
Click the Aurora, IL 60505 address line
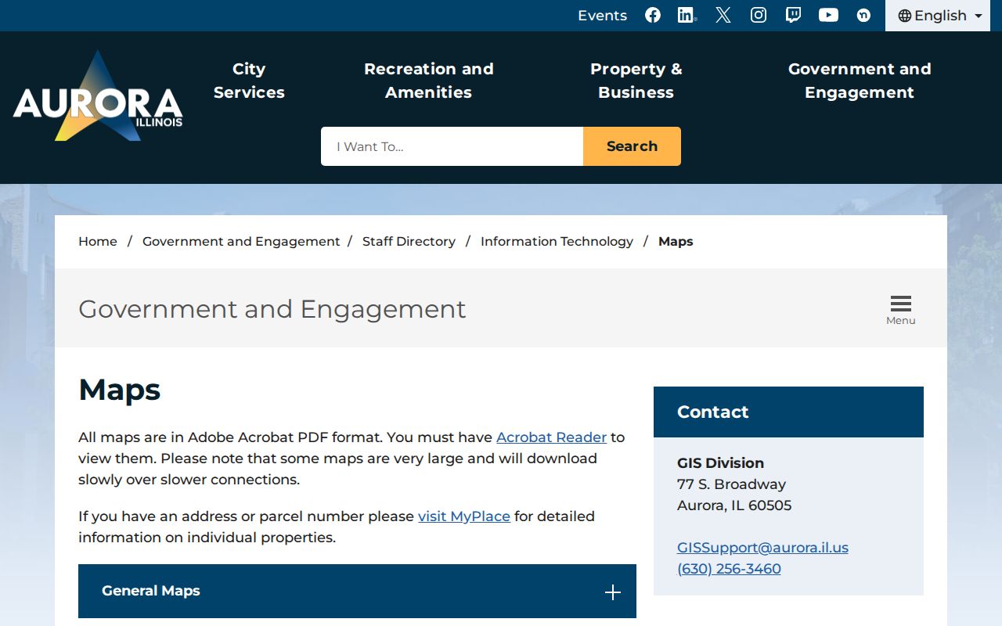734,505
